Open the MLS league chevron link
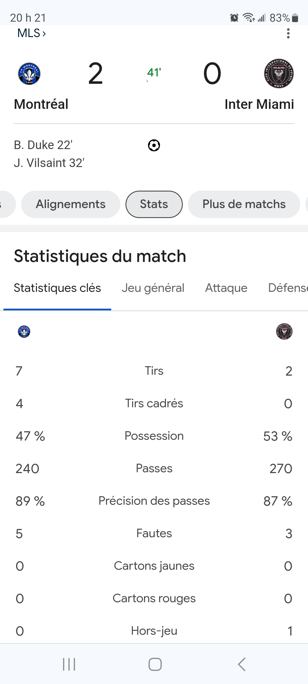The width and height of the screenshot is (308, 684). (x=32, y=33)
